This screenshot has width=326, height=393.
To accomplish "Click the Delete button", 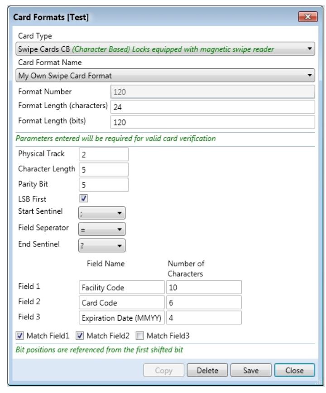I will tap(207, 370).
